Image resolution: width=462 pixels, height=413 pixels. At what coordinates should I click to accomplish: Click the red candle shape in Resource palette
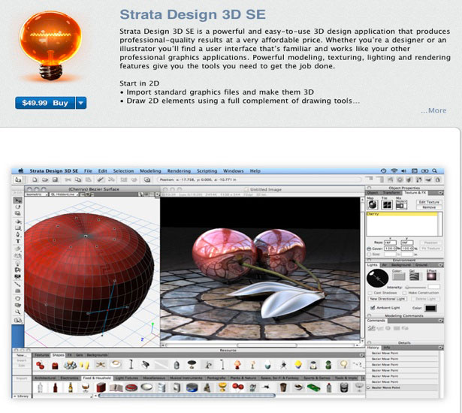pos(55,366)
